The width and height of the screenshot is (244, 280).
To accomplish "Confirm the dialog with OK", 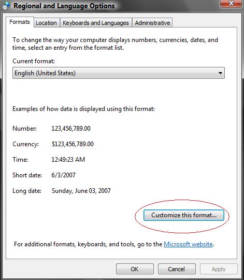I will coord(135,269).
